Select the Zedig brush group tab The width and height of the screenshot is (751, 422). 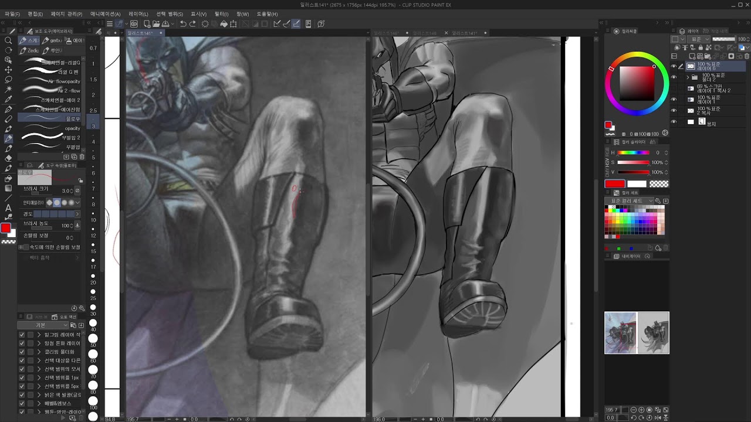pos(30,50)
